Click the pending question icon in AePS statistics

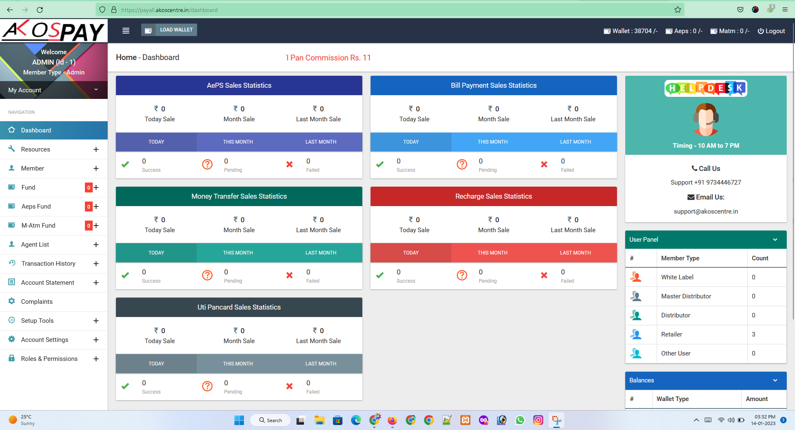coord(207,164)
